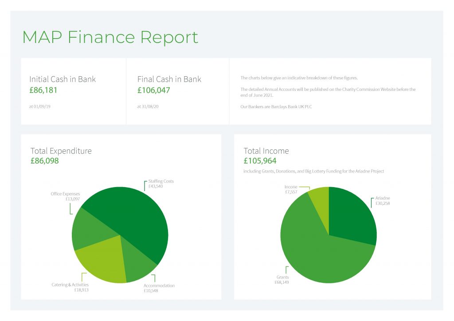Select the £106,047 final cash figure

pos(154,90)
